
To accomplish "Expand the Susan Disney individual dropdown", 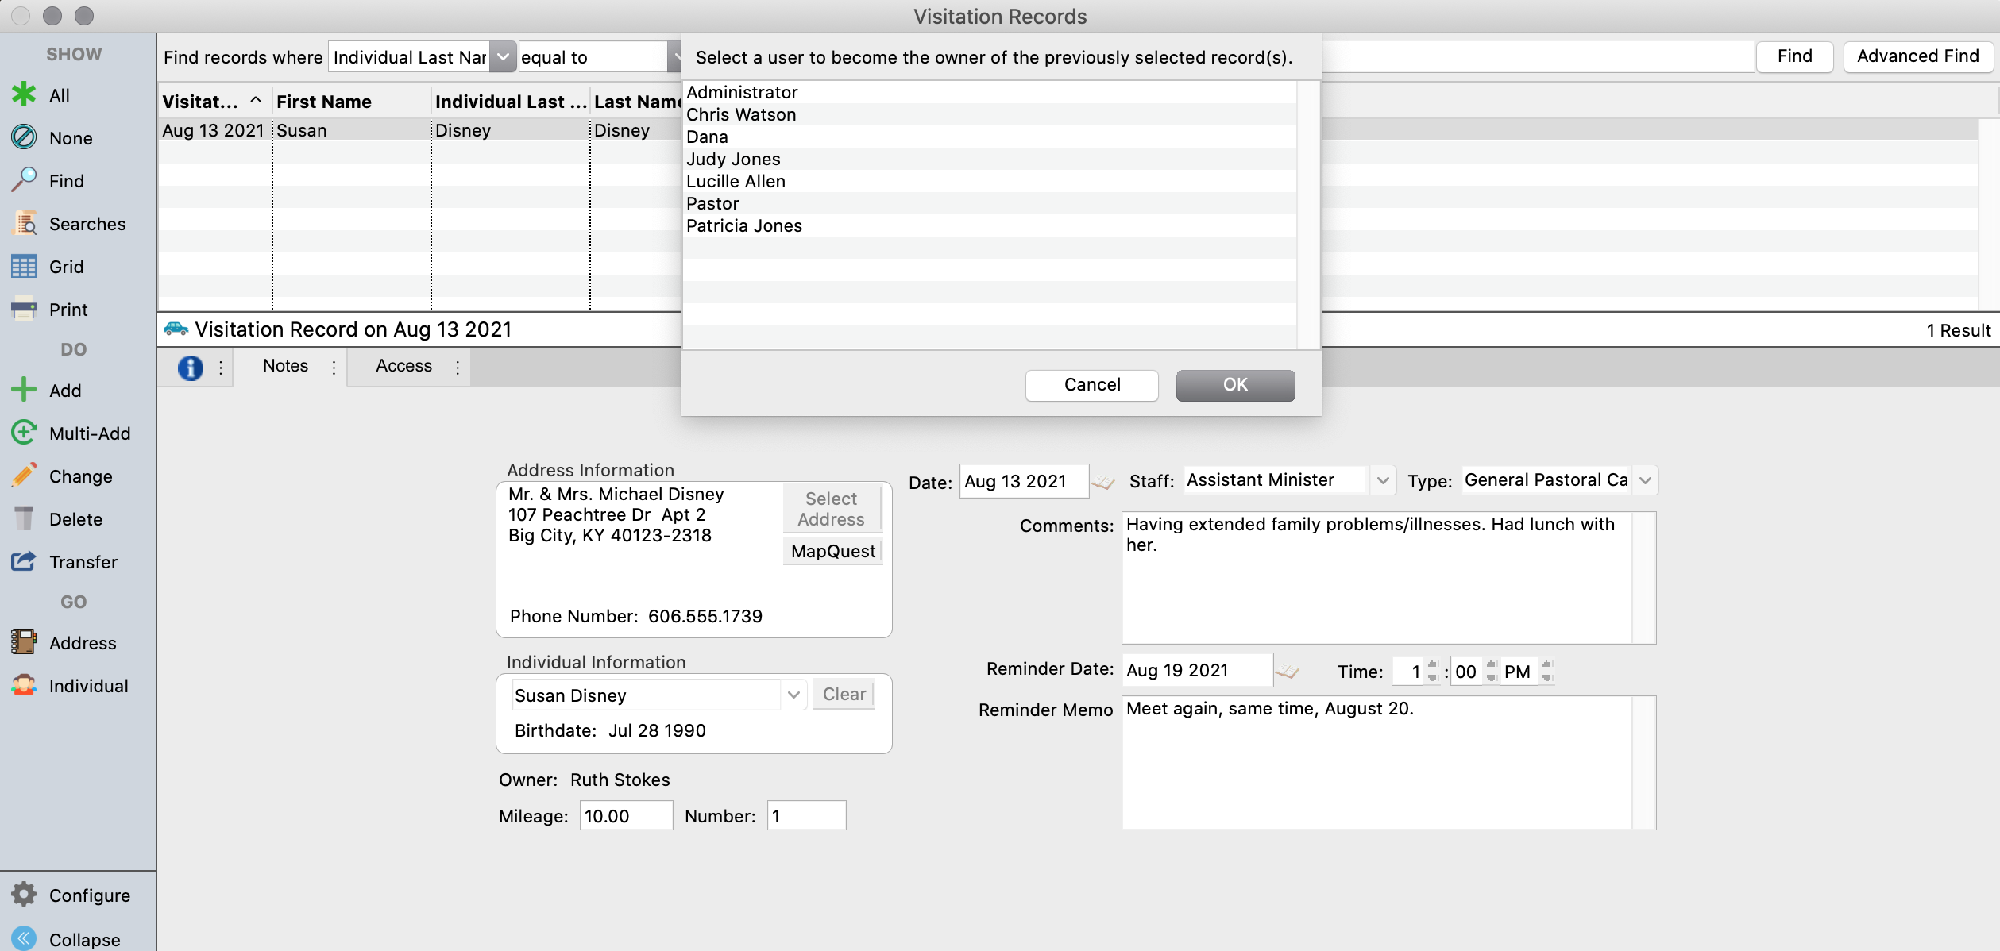I will coord(793,695).
